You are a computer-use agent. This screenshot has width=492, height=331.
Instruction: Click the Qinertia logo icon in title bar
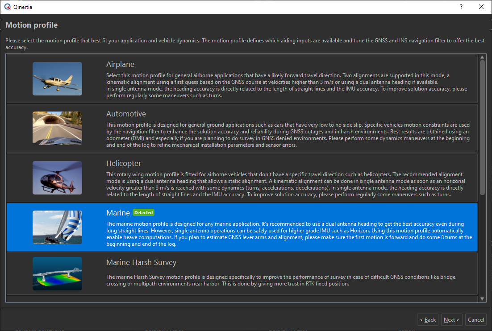(x=7, y=7)
